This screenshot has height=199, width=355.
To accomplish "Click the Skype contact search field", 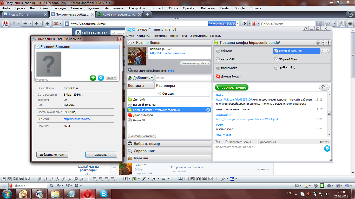I will click(183, 78).
